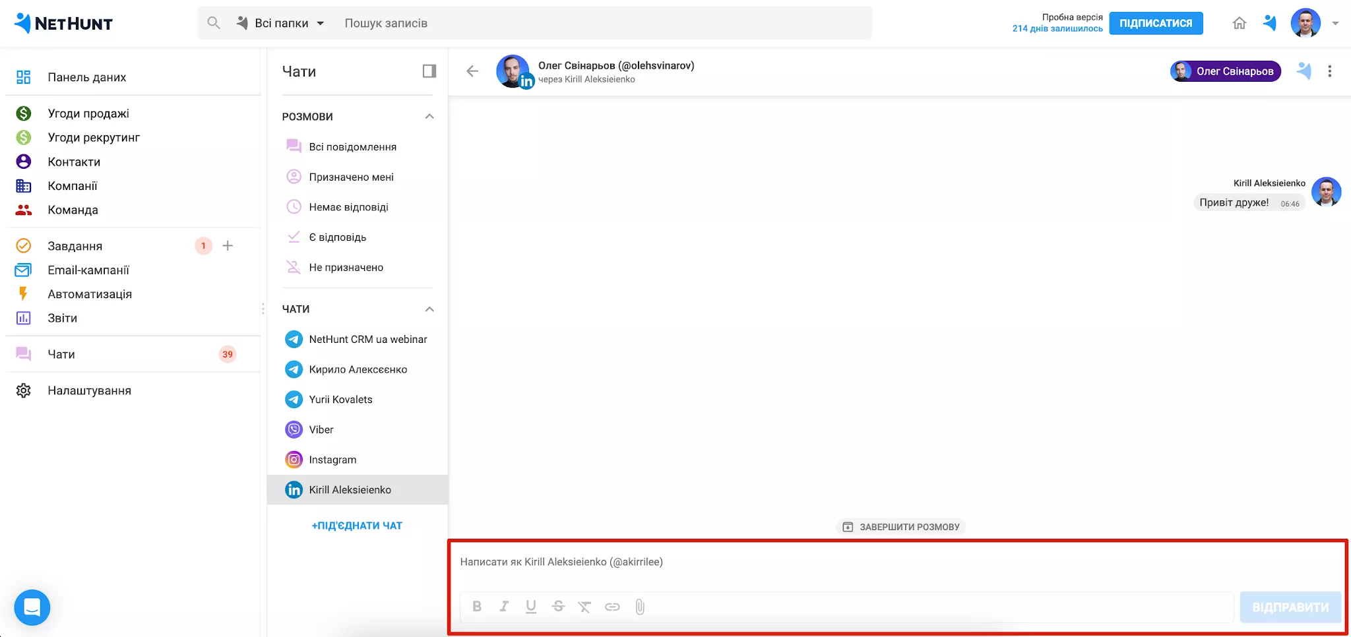
Task: Select Немає відповіді filter
Action: pyautogui.click(x=348, y=207)
